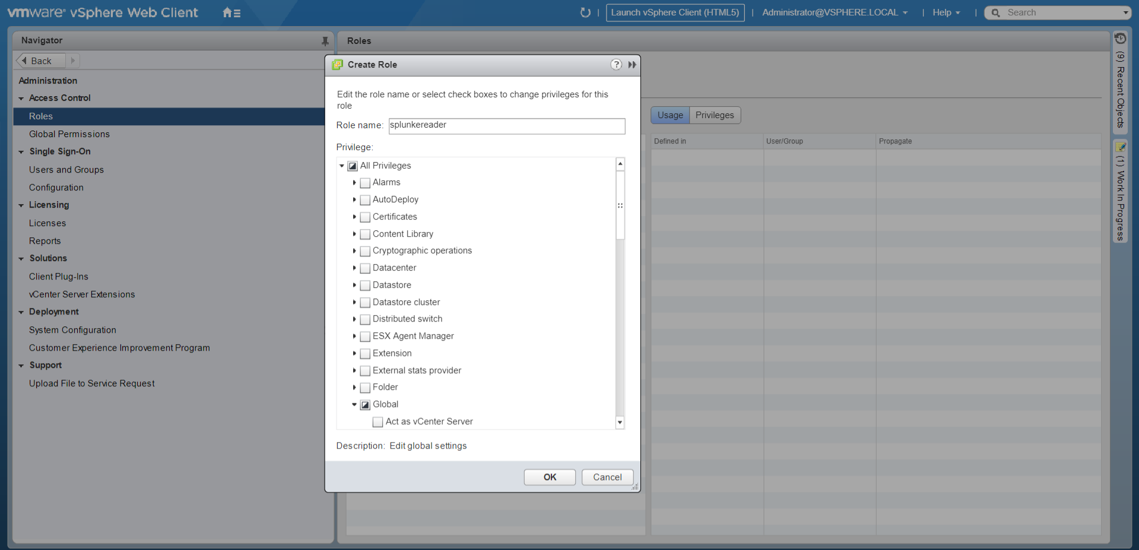Click the search magnifier icon
1139x550 pixels.
click(995, 12)
